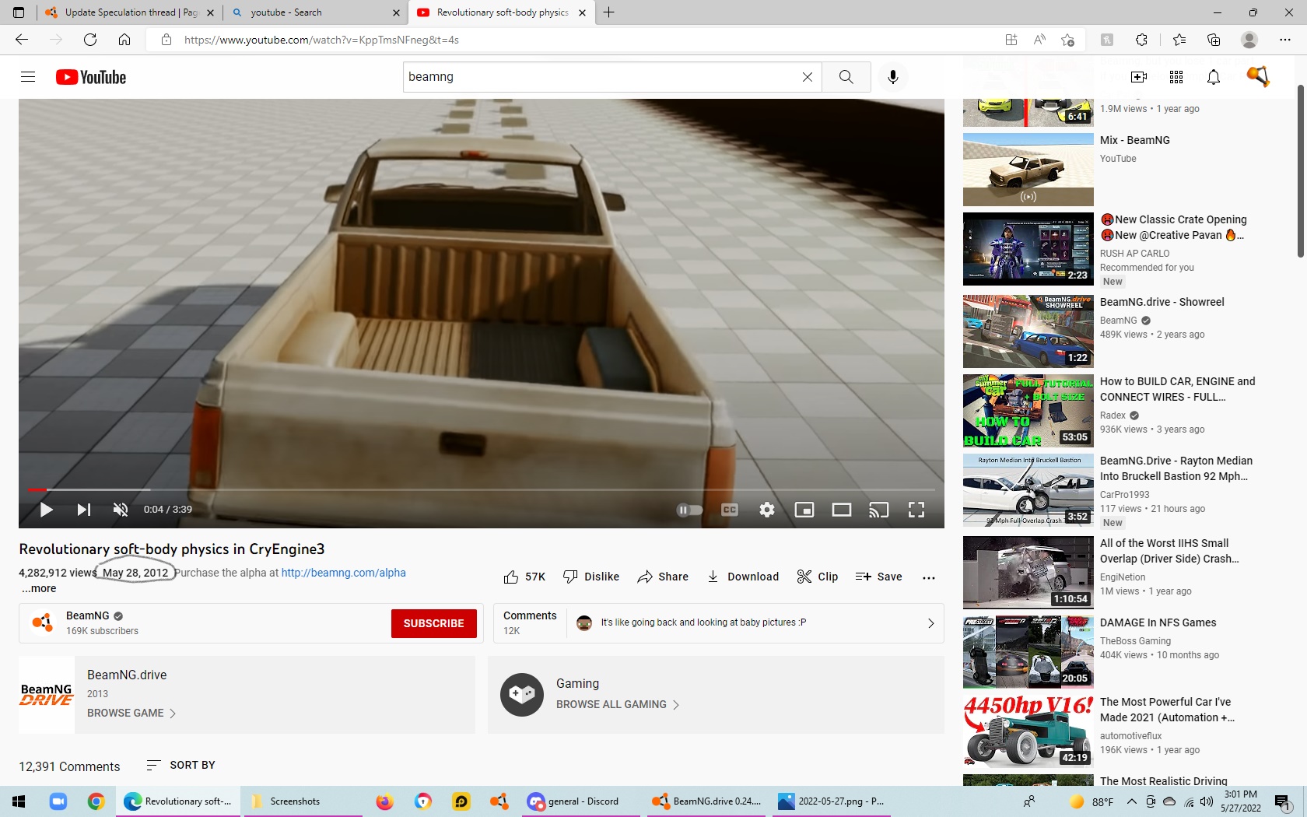Screen dimensions: 1307x817
Task: Download the video
Action: (742, 577)
